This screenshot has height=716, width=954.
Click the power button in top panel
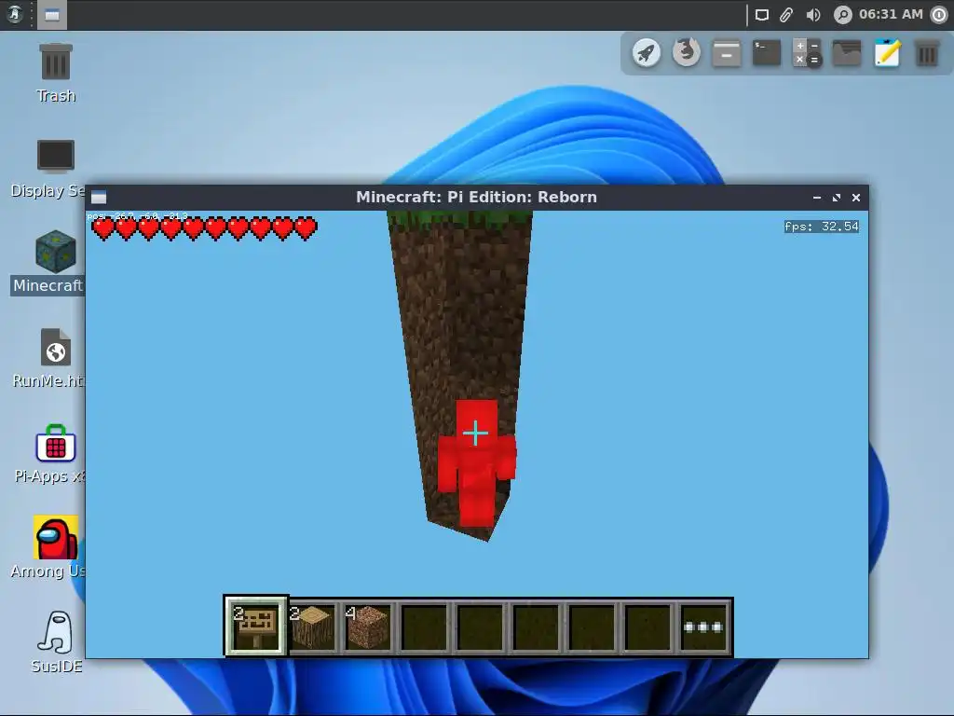tap(939, 15)
